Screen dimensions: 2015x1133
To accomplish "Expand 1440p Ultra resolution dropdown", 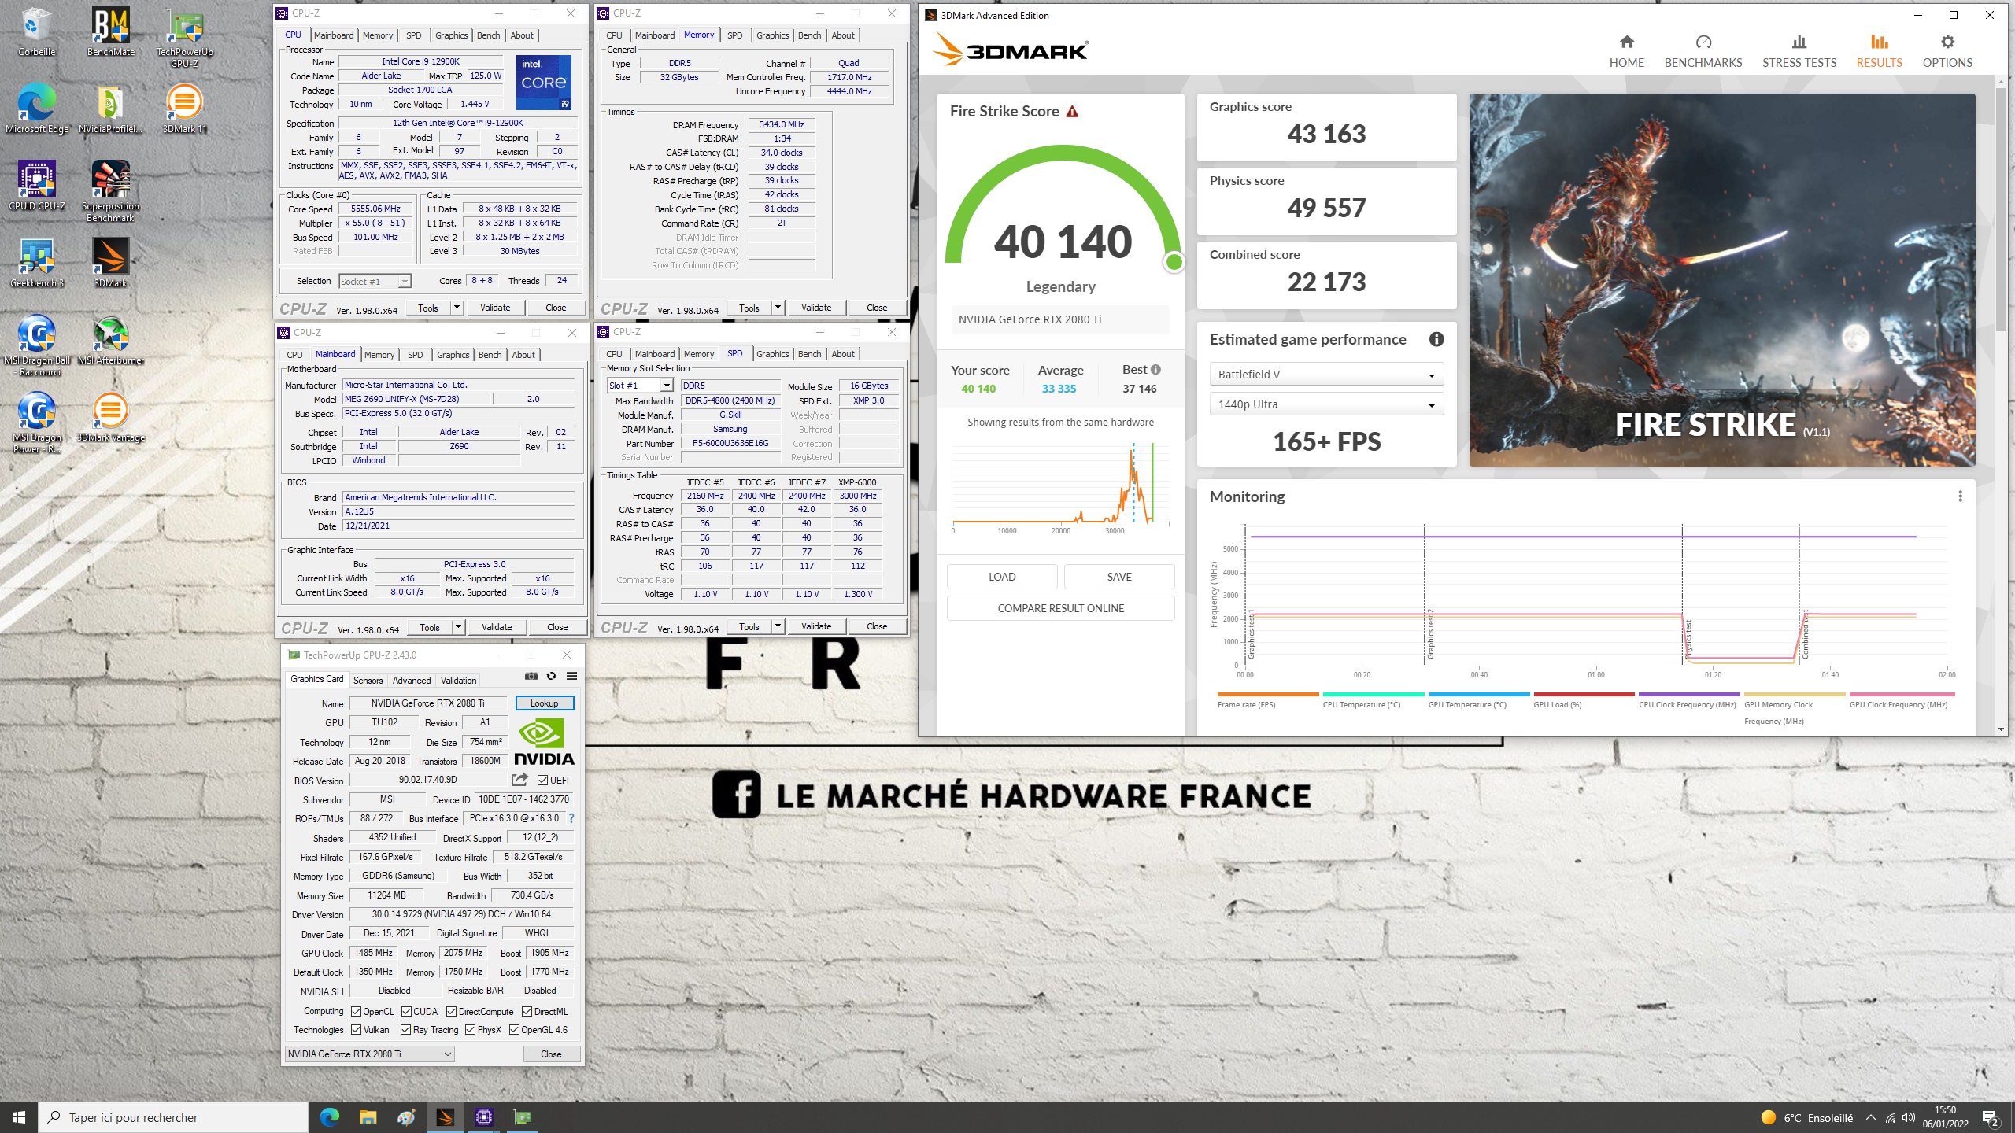I will coord(1326,404).
